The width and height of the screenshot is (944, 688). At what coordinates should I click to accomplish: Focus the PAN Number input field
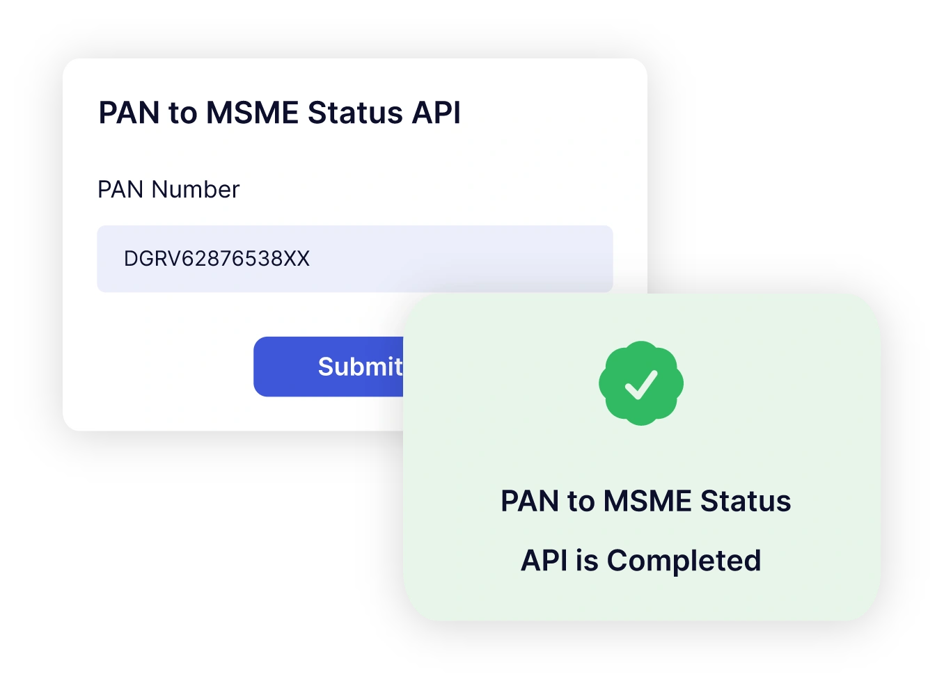355,259
